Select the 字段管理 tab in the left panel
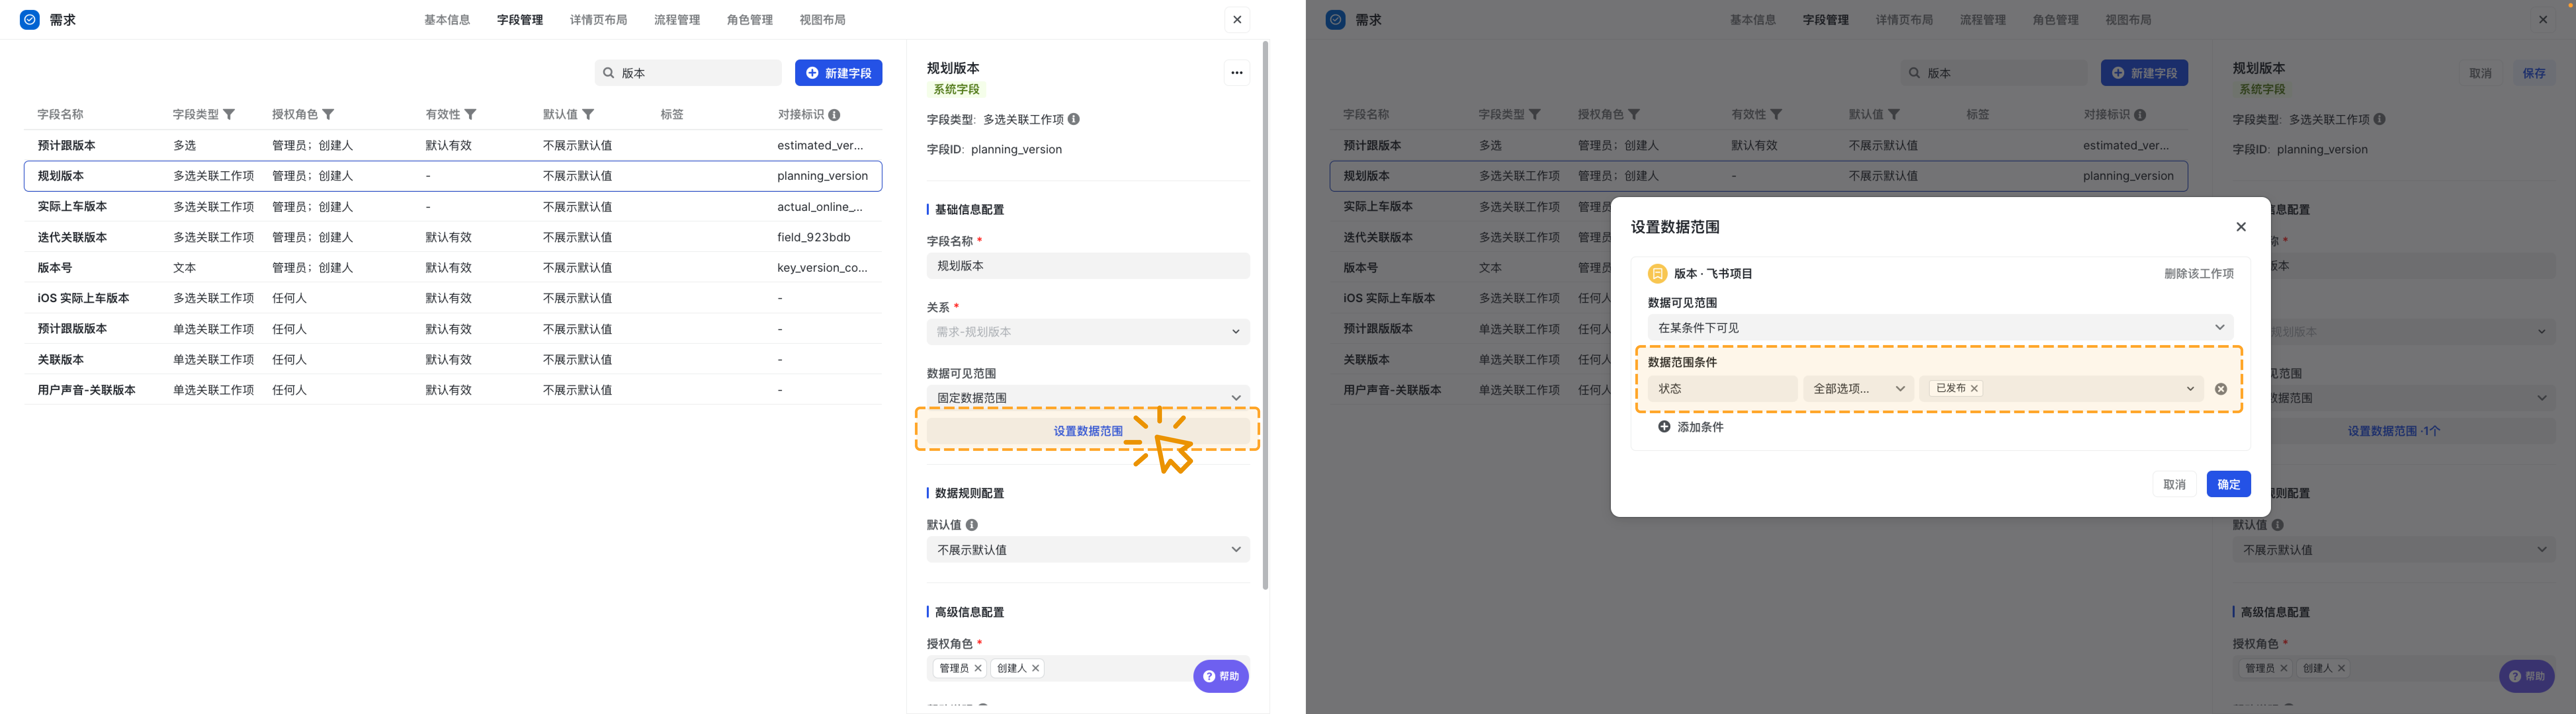 (520, 20)
